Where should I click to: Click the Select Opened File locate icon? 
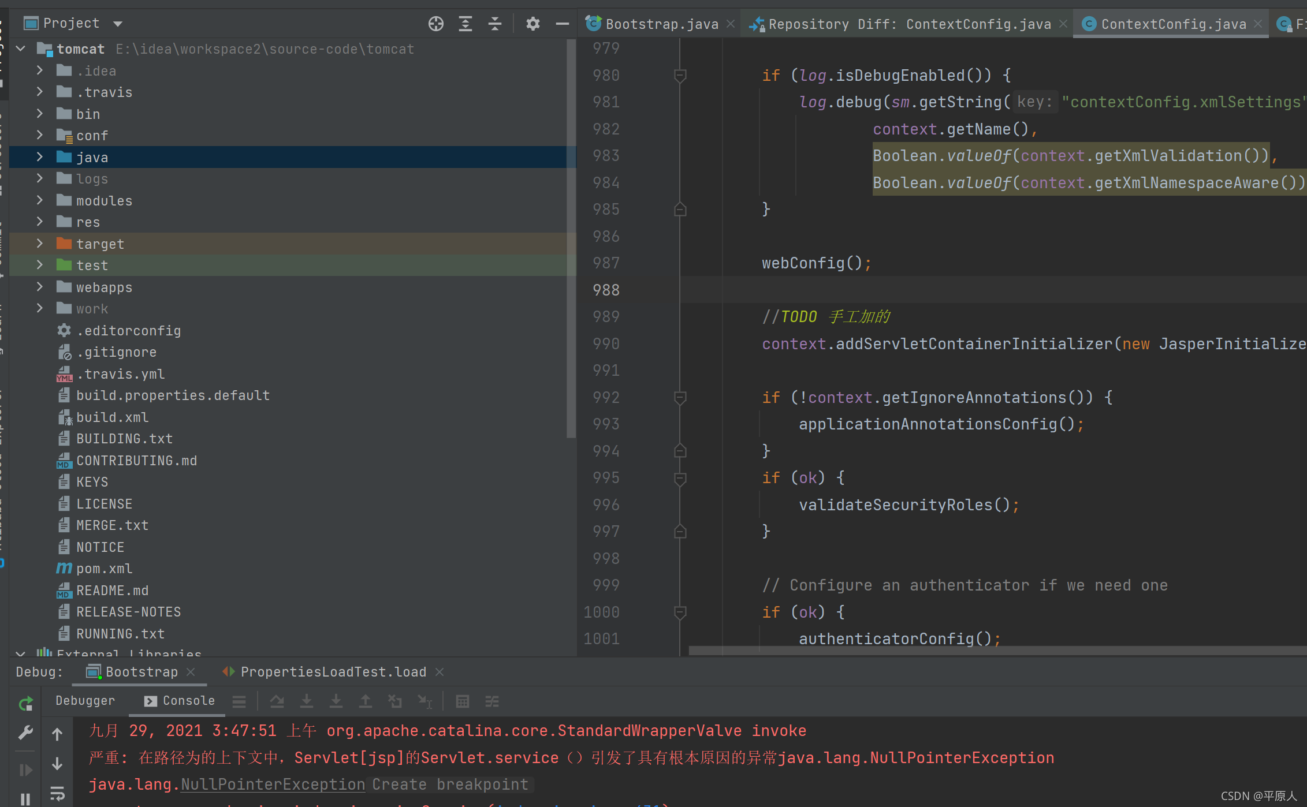pyautogui.click(x=436, y=24)
